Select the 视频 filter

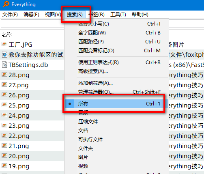pos(116,166)
